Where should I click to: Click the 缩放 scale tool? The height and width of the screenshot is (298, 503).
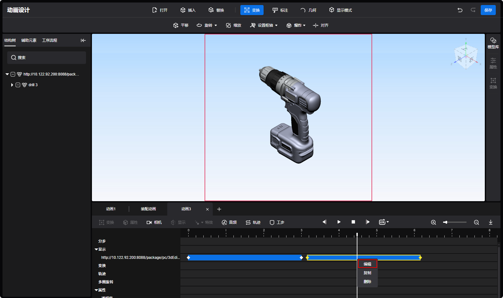[234, 25]
